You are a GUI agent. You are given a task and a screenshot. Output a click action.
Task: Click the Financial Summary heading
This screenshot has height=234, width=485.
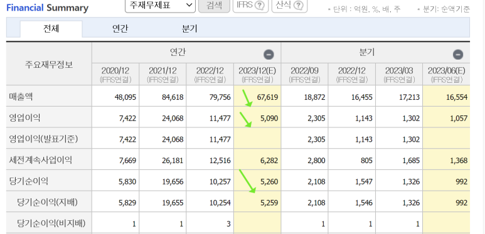click(47, 8)
